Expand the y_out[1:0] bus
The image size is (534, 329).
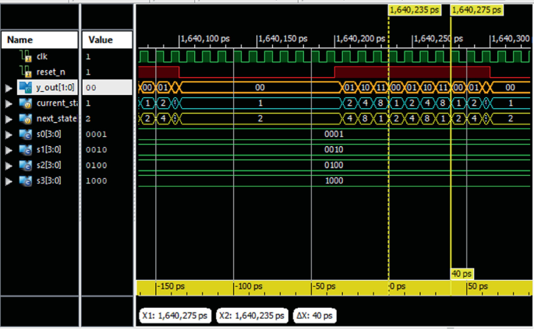[9, 87]
